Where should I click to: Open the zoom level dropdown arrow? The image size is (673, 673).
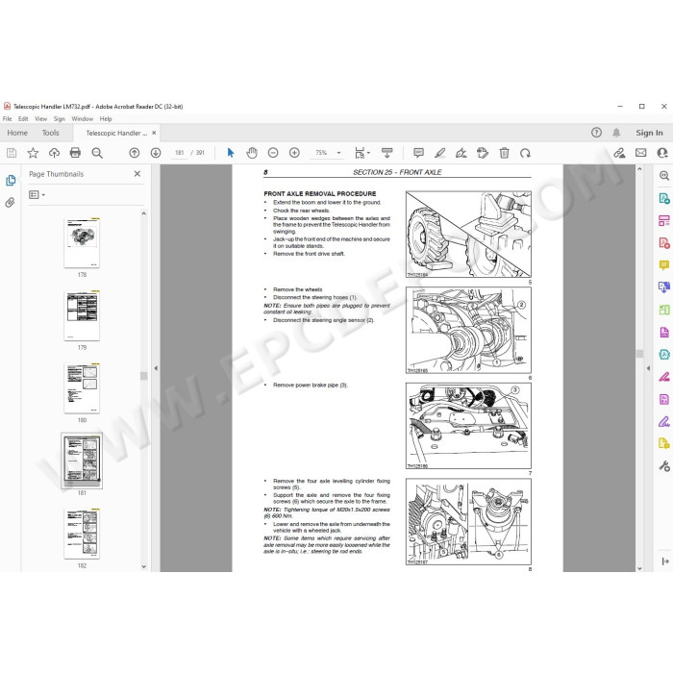338,153
